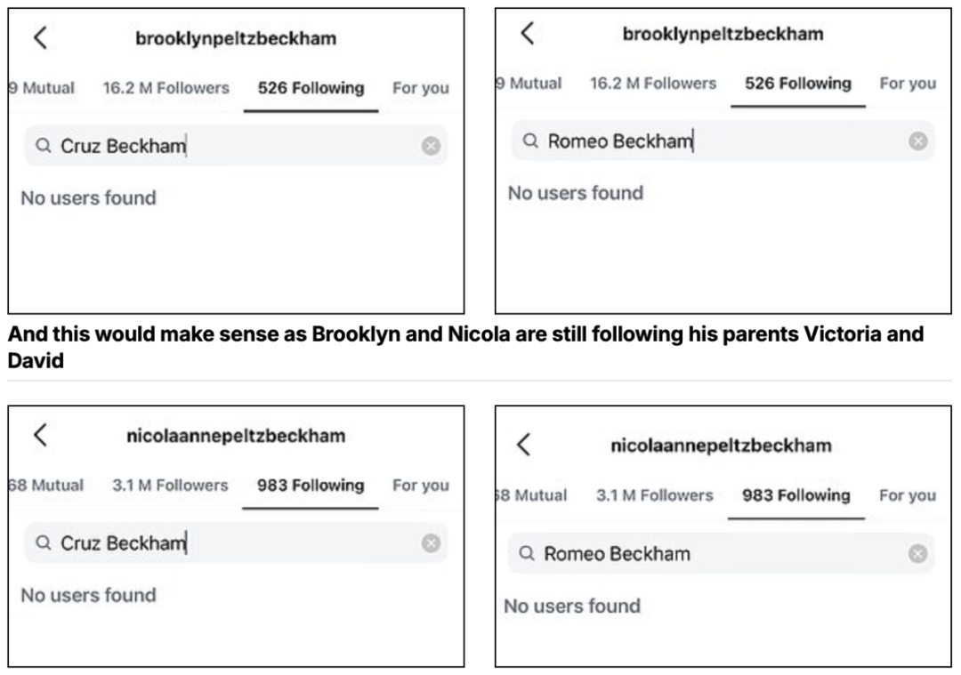Switch to For you tab in bottom-right panel
The image size is (961, 675).
[x=907, y=495]
